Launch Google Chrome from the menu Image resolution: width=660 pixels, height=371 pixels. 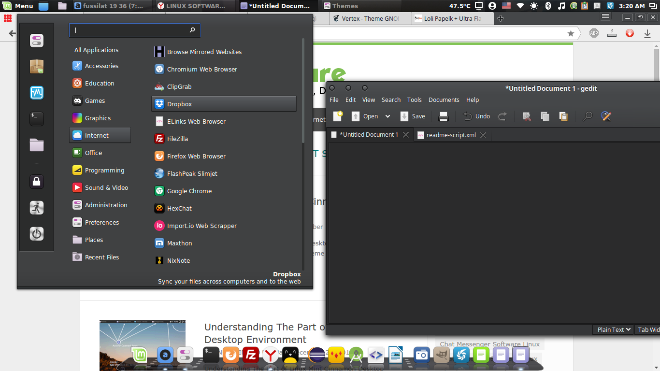pyautogui.click(x=224, y=191)
